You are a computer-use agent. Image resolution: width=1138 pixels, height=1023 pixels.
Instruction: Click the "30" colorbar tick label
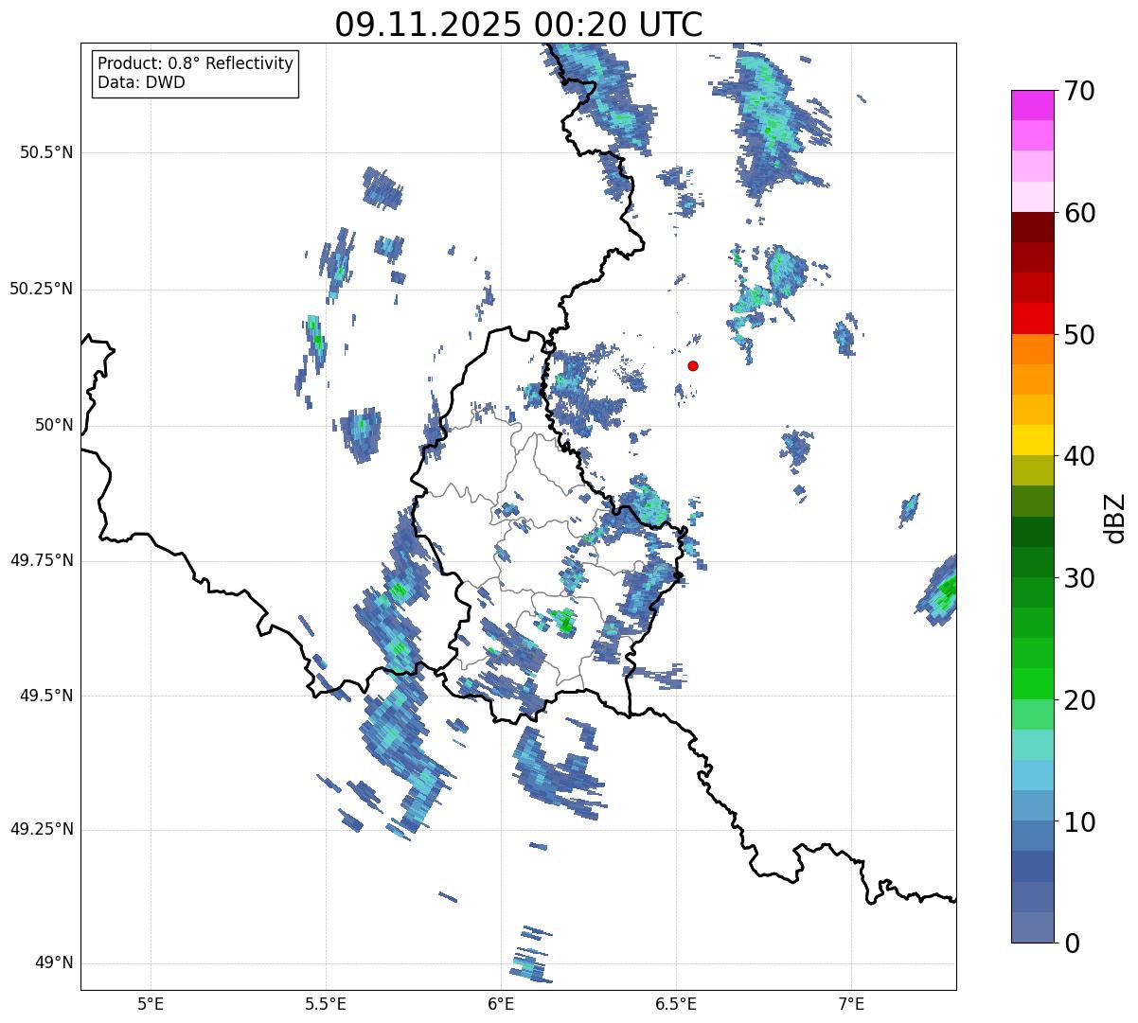pyautogui.click(x=1079, y=578)
